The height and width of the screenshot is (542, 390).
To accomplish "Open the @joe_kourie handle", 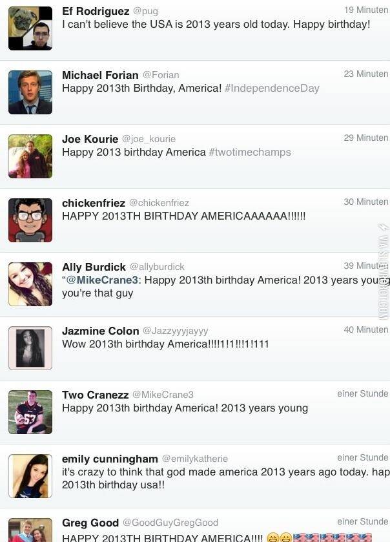I will click(x=149, y=139).
